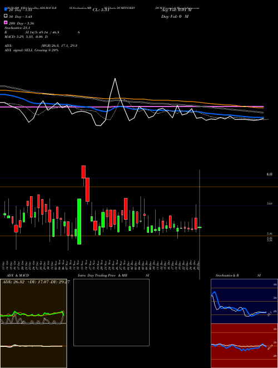This screenshot has width=278, height=368.
Task: Click the last green candle at chart end
Action: pos(200,227)
